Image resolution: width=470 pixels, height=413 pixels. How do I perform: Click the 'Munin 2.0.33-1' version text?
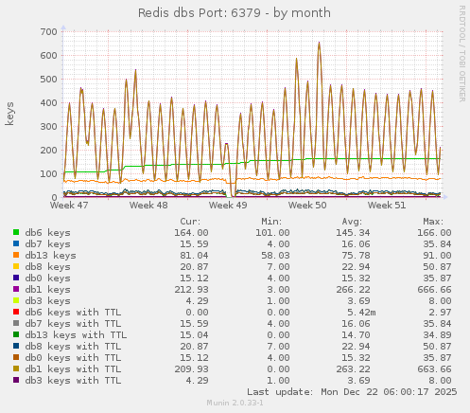click(235, 403)
